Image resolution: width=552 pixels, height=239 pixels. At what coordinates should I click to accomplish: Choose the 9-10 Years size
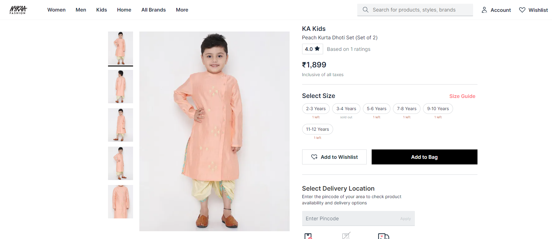pyautogui.click(x=438, y=109)
